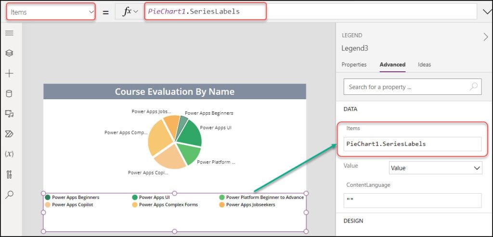
Task: Click the Power Apps Jobseekers legend color dot
Action: [x=222, y=205]
